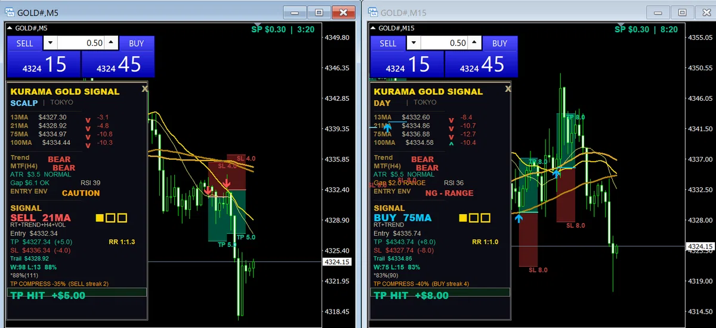Click the RR 1:1.3 ratio label
The height and width of the screenshot is (328, 716).
coord(123,242)
